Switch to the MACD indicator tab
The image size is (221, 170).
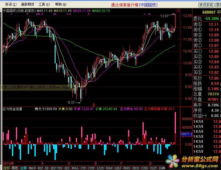(x=32, y=168)
